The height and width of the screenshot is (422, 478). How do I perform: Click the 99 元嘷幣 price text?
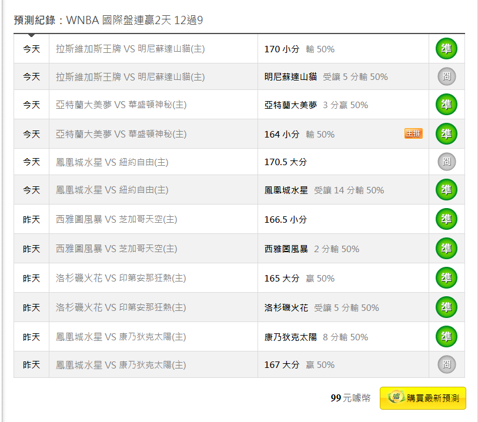pyautogui.click(x=350, y=398)
